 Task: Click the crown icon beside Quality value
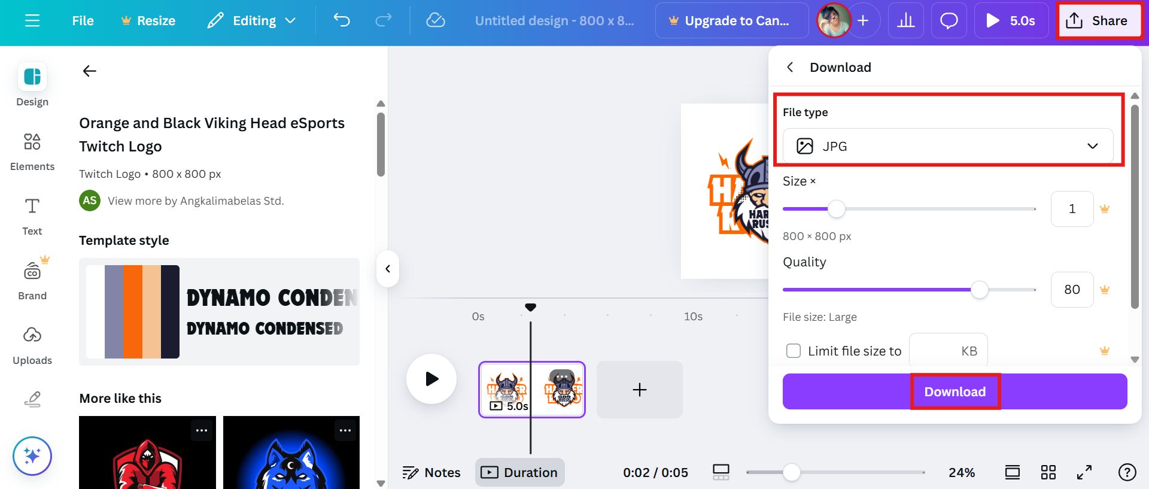pos(1105,290)
